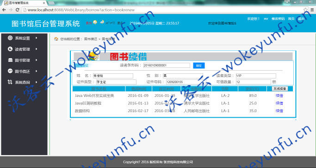Renew Java Web开发实战宝典 via 续借 link

[x=279, y=96]
